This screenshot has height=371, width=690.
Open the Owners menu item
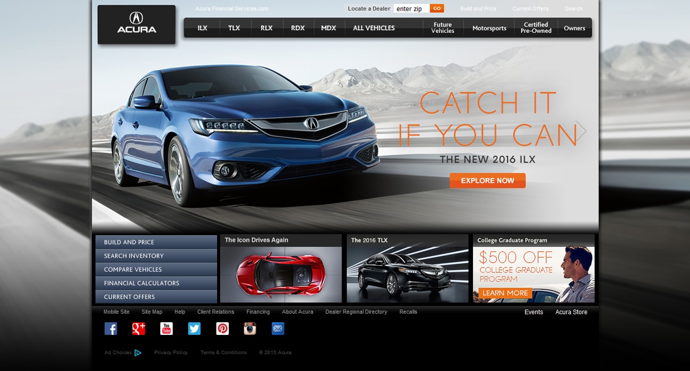[x=574, y=28]
